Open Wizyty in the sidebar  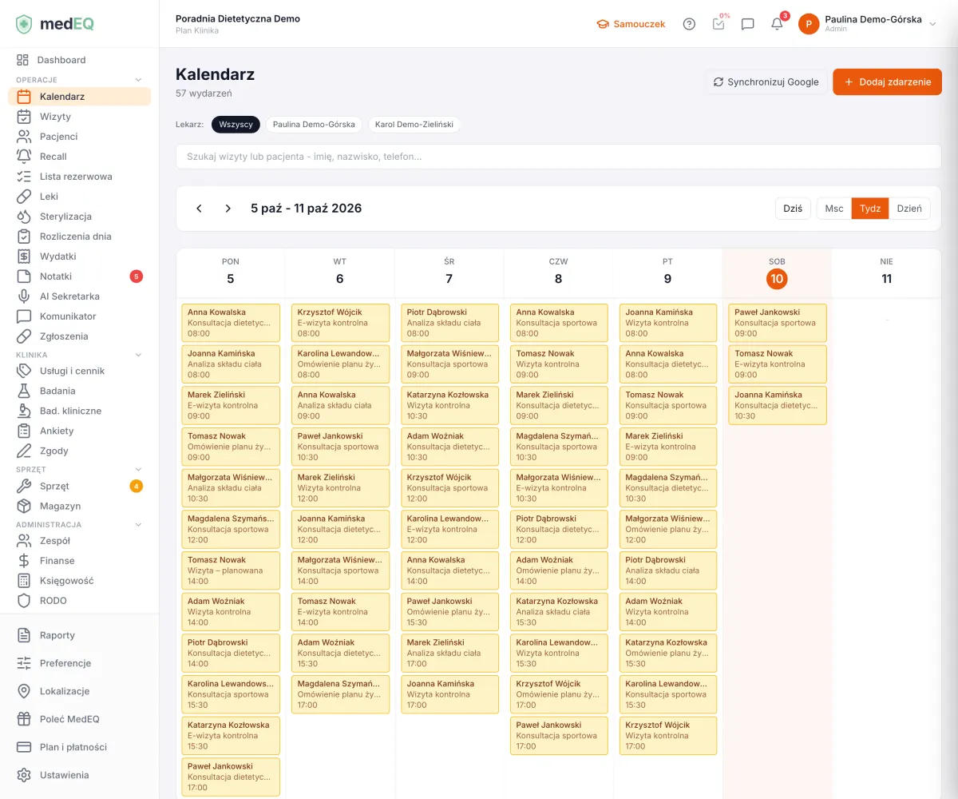click(79, 117)
